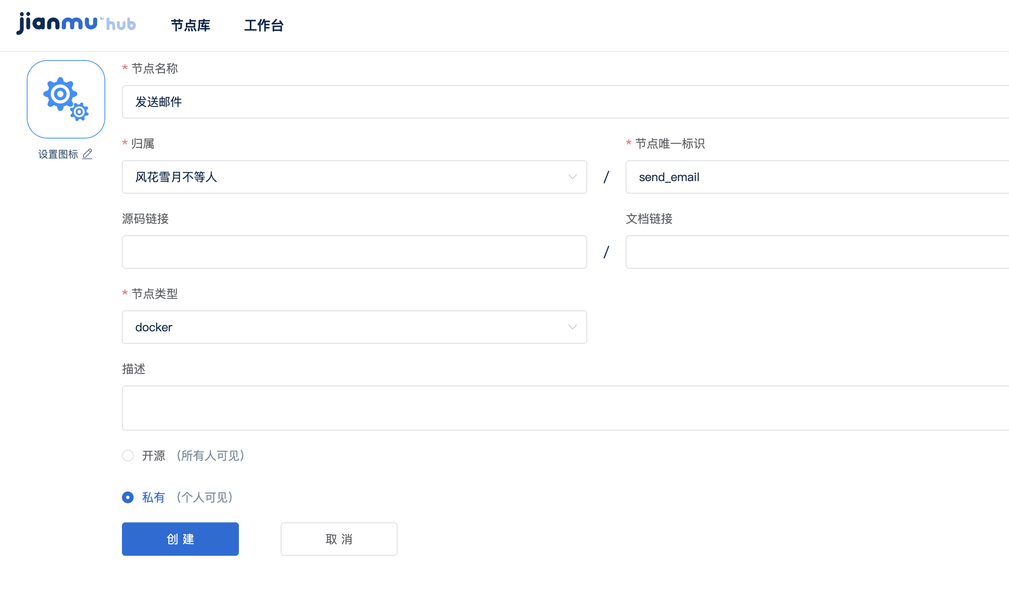Expand the 归属 dropdown arrow

click(573, 177)
